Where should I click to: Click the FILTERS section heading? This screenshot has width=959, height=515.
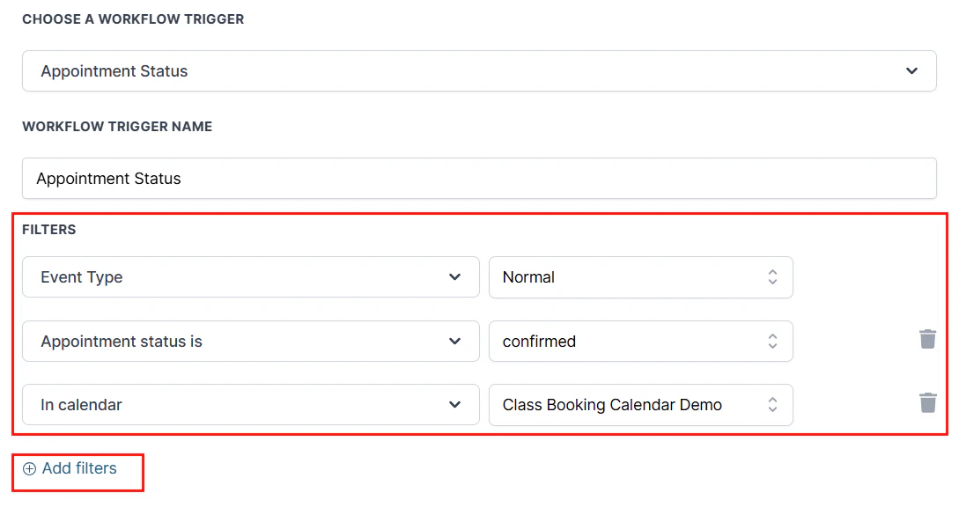(49, 230)
